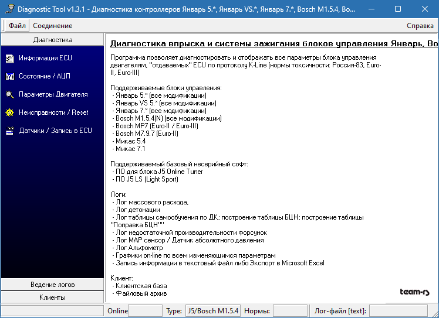Screen dimensions: 439x318
Task: Click the page heading Диагностика впрыска
Action: (x=274, y=43)
